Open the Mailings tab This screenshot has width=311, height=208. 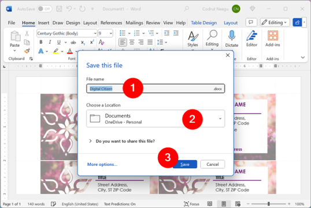pyautogui.click(x=134, y=22)
